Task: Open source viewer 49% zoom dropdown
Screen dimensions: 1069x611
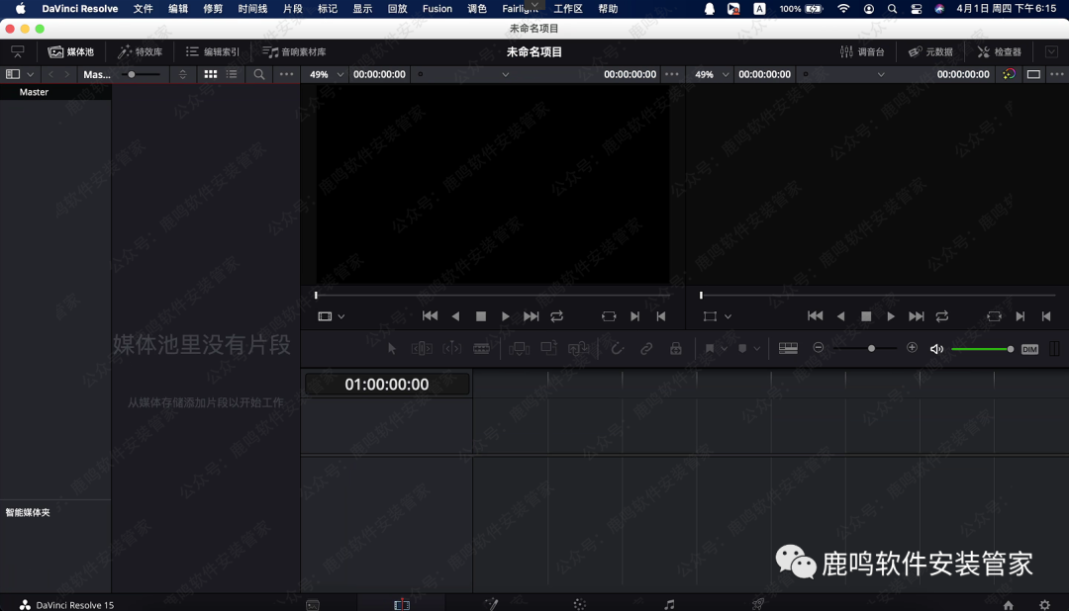Action: pyautogui.click(x=327, y=74)
